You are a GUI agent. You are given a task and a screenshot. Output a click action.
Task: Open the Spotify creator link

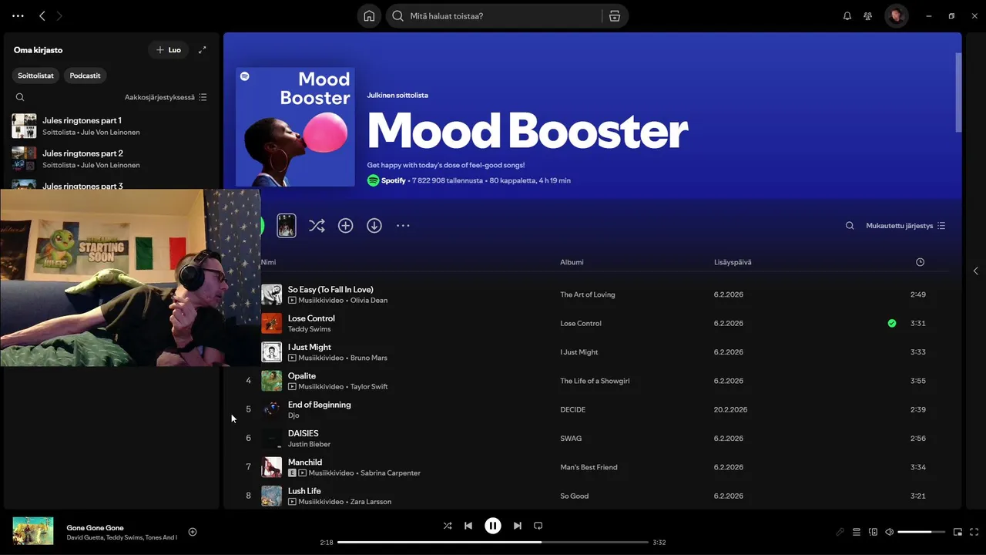coord(394,180)
